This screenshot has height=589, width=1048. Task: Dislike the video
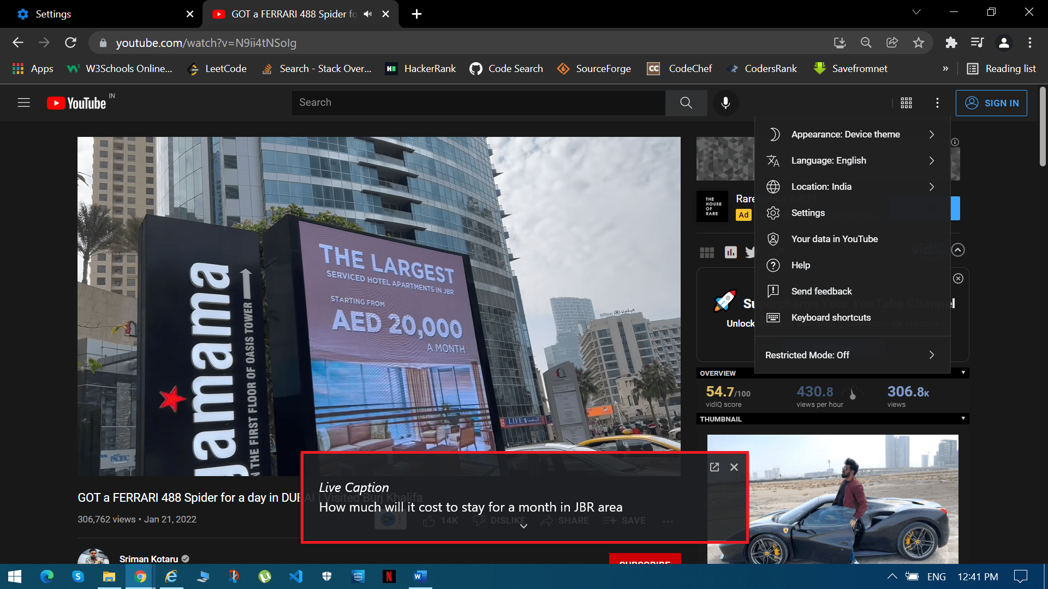pos(479,520)
